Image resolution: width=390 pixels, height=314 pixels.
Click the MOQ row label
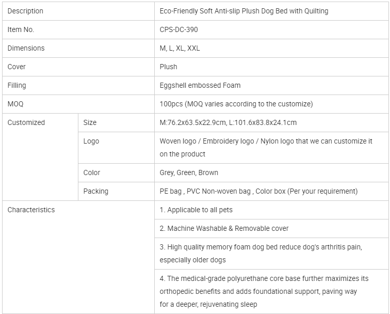(15, 104)
